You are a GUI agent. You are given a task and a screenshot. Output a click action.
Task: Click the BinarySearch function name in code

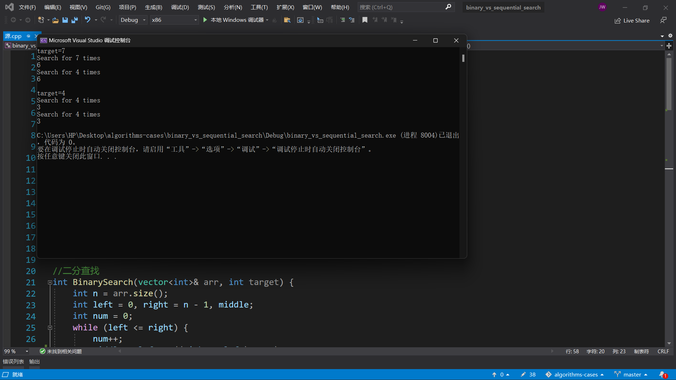pyautogui.click(x=103, y=282)
